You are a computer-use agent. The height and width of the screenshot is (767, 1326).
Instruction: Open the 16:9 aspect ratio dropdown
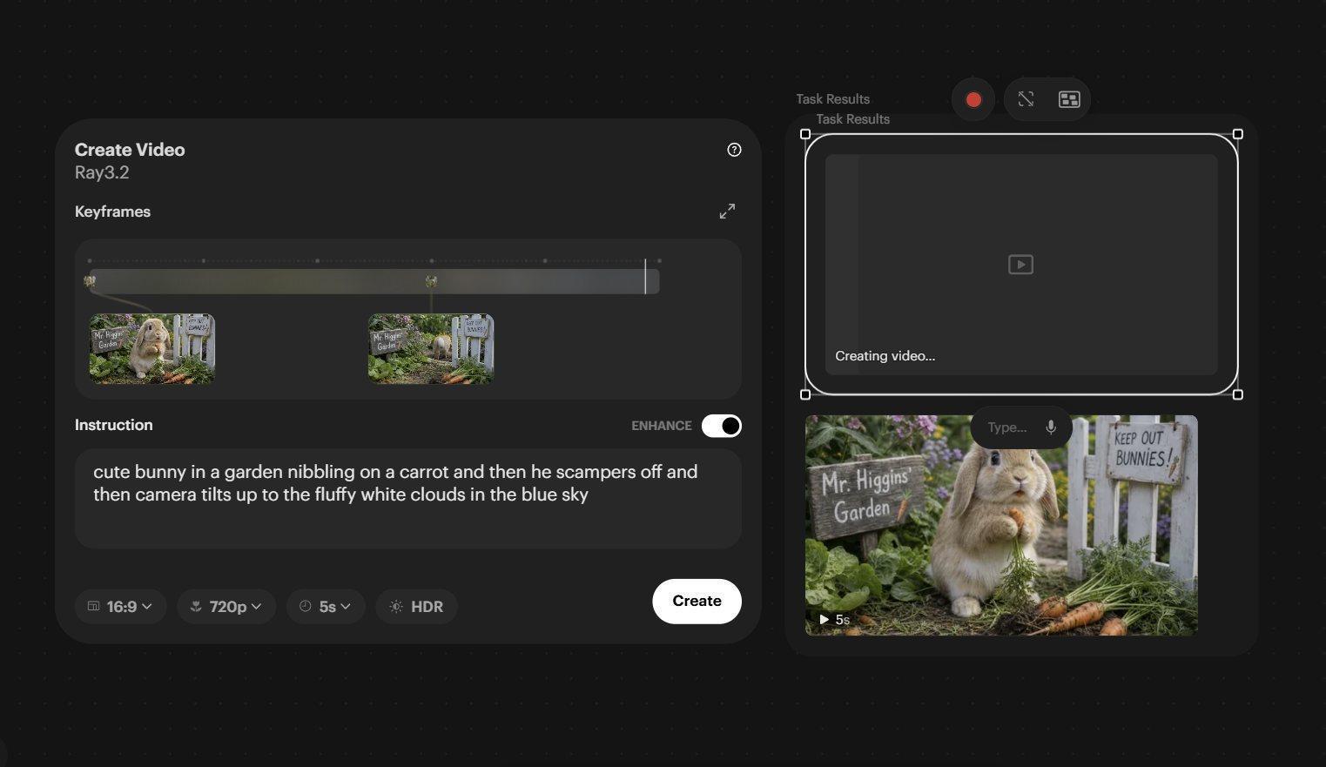pyautogui.click(x=120, y=607)
